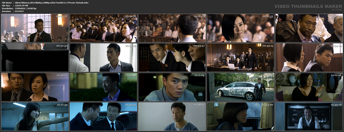Select the frame at 00:43:47
344x132 pixels.
tap(172, 58)
